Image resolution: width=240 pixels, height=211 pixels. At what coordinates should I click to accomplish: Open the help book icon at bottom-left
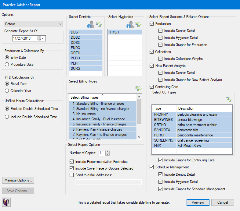tap(6, 202)
